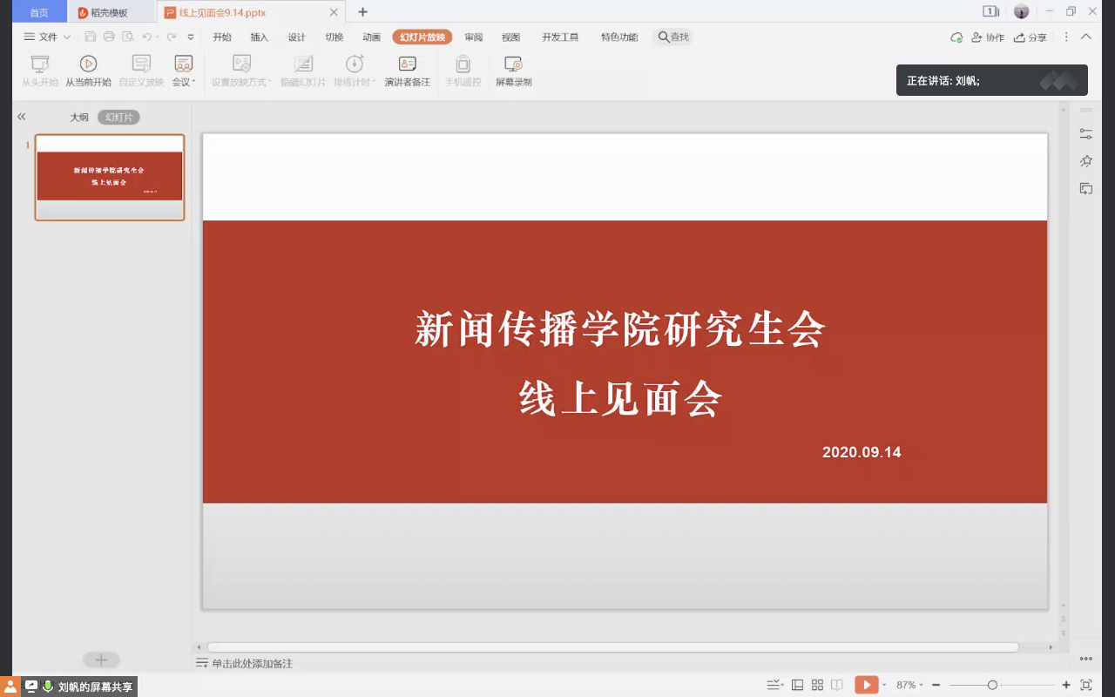The width and height of the screenshot is (1115, 697).
Task: Open the 87% zoom level dropdown
Action: (910, 685)
